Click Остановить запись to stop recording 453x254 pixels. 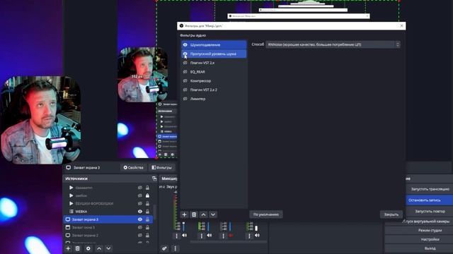click(x=430, y=200)
